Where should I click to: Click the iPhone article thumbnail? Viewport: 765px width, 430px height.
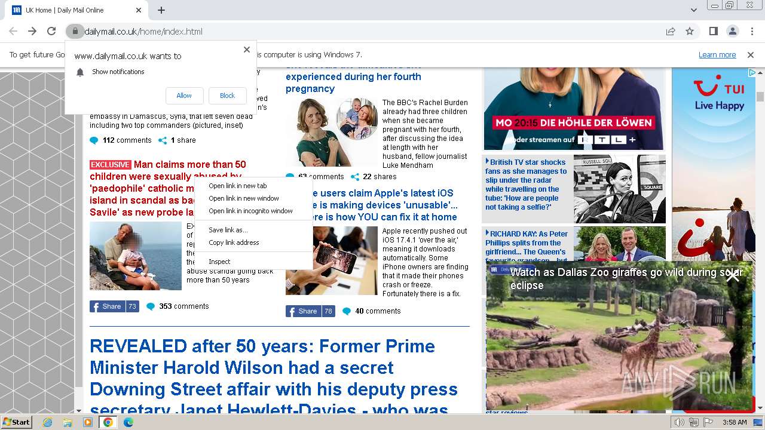tap(331, 261)
